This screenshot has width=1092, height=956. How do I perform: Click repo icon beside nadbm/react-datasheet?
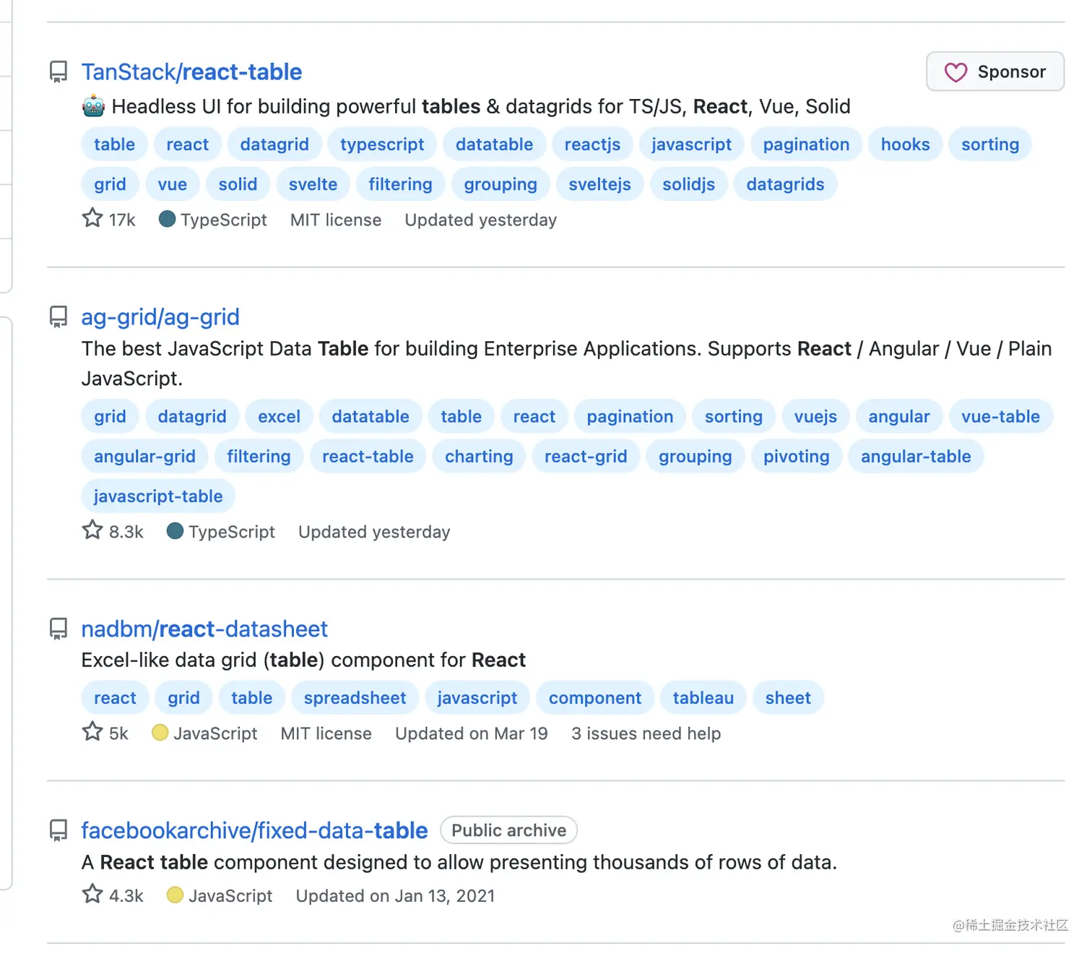[x=58, y=629]
